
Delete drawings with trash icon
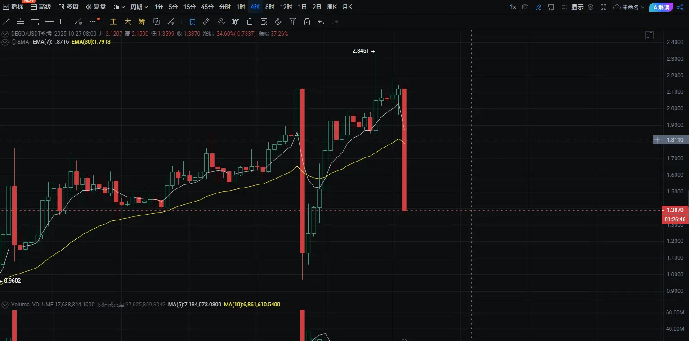point(307,21)
